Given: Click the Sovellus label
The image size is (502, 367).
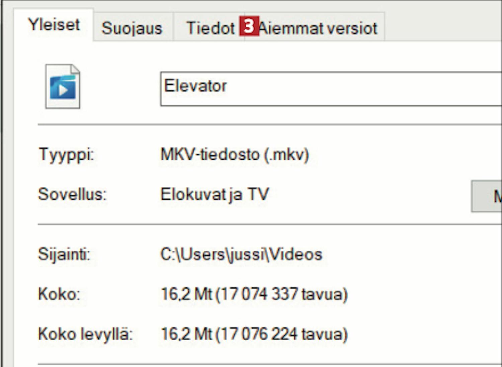Looking at the screenshot, I should click(72, 194).
